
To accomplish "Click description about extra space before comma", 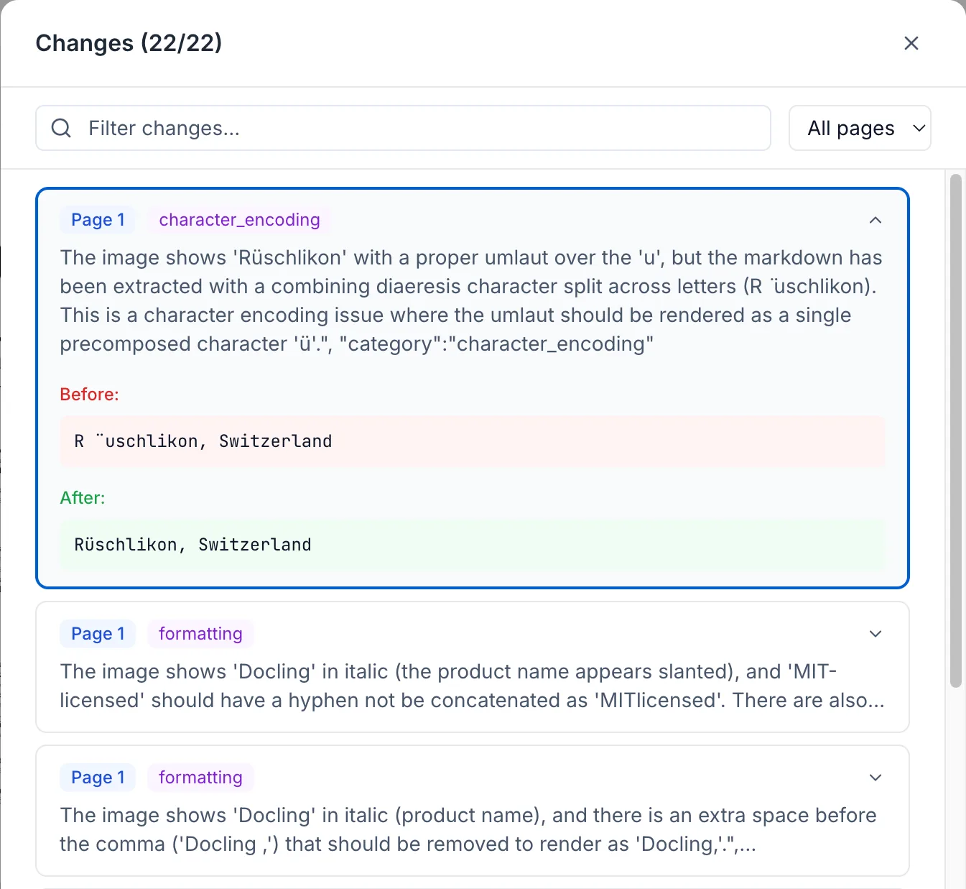I will (468, 829).
